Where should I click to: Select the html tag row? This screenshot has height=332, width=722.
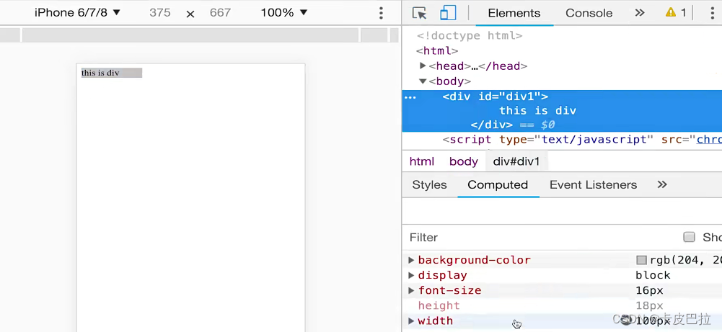pos(437,50)
